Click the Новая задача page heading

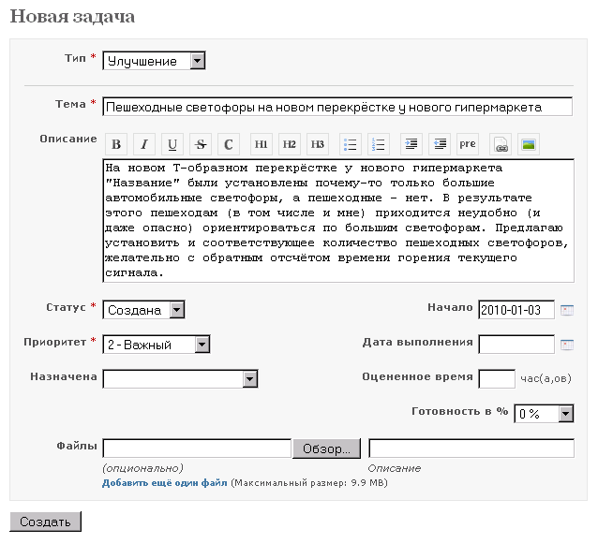tap(72, 17)
